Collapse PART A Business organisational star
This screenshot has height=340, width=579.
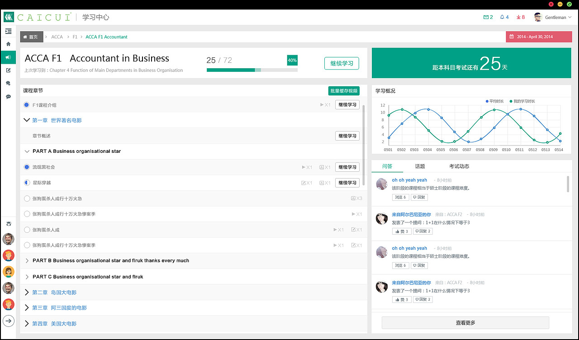(x=27, y=151)
